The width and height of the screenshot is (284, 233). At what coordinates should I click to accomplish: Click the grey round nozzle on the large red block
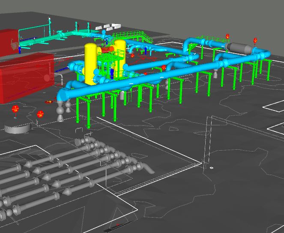tap(47, 78)
